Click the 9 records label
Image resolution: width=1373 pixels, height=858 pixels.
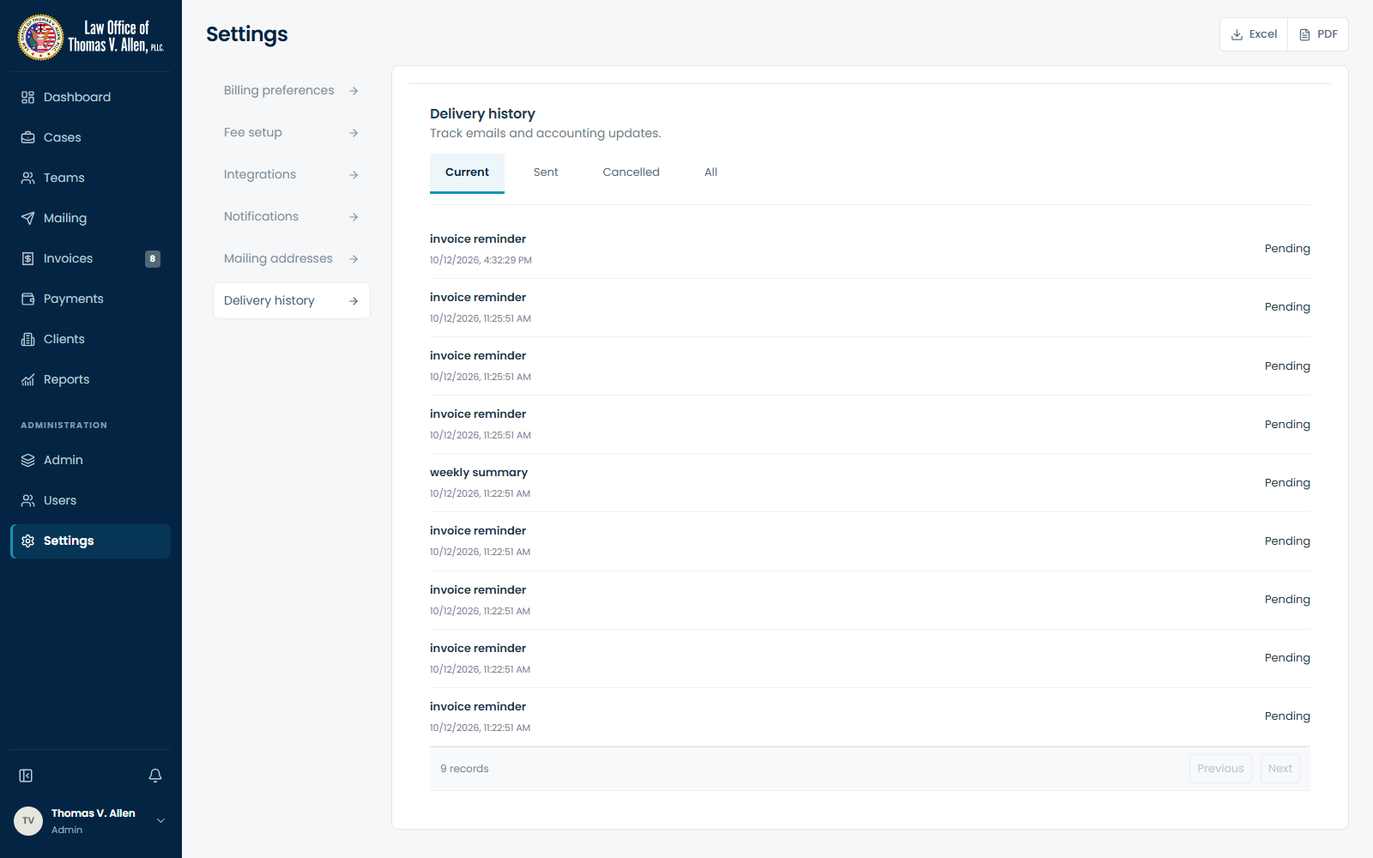464,769
